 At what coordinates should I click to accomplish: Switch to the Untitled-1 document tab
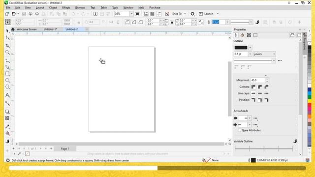50,29
